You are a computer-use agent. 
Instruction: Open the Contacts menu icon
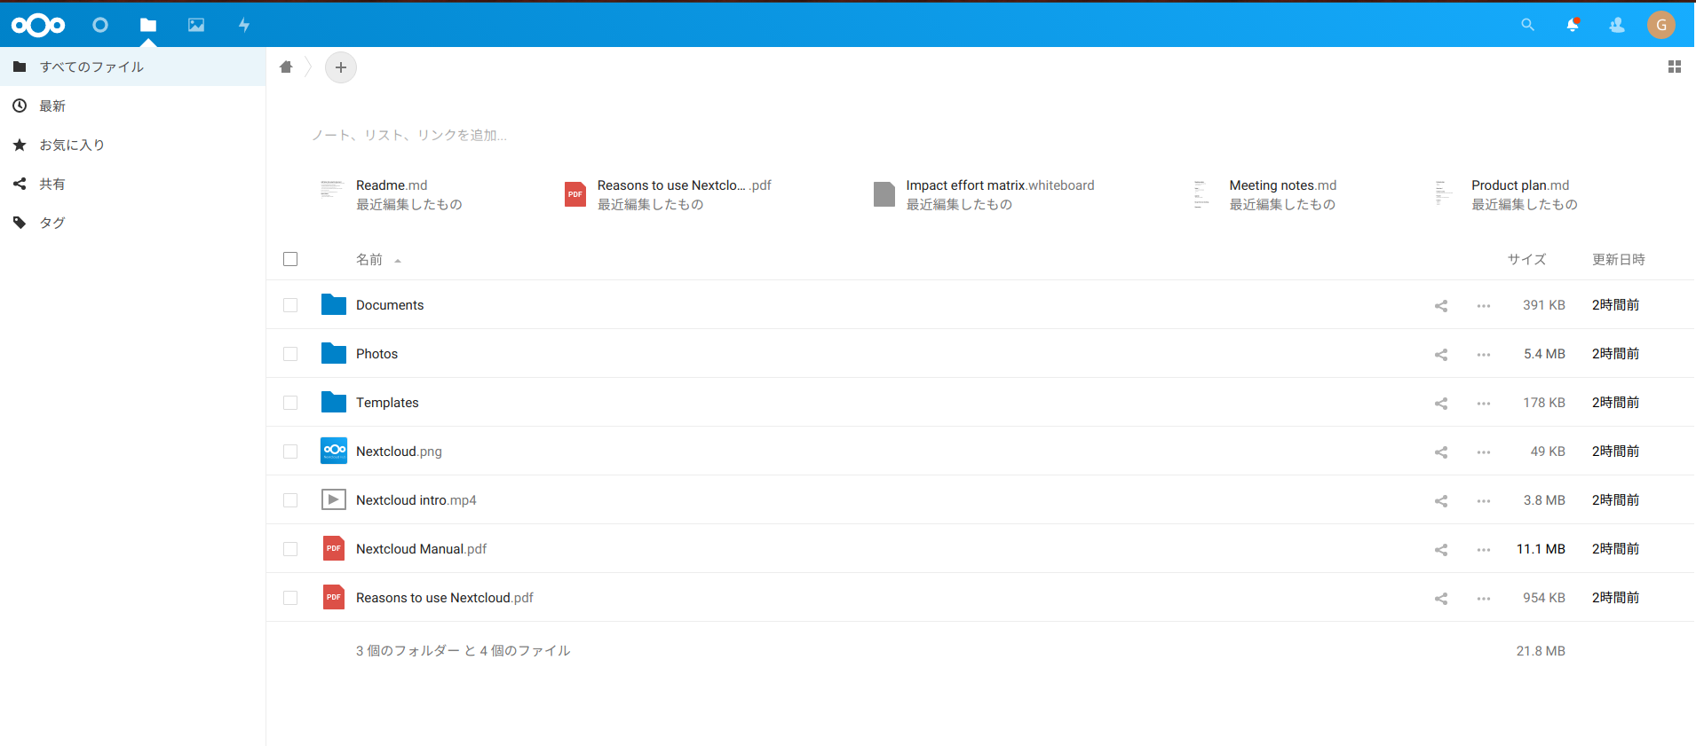(1617, 25)
